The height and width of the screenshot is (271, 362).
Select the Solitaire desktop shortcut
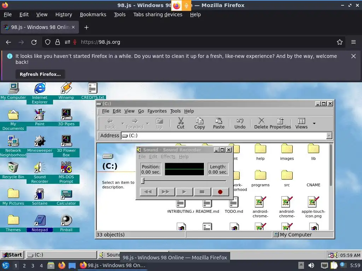click(x=40, y=197)
